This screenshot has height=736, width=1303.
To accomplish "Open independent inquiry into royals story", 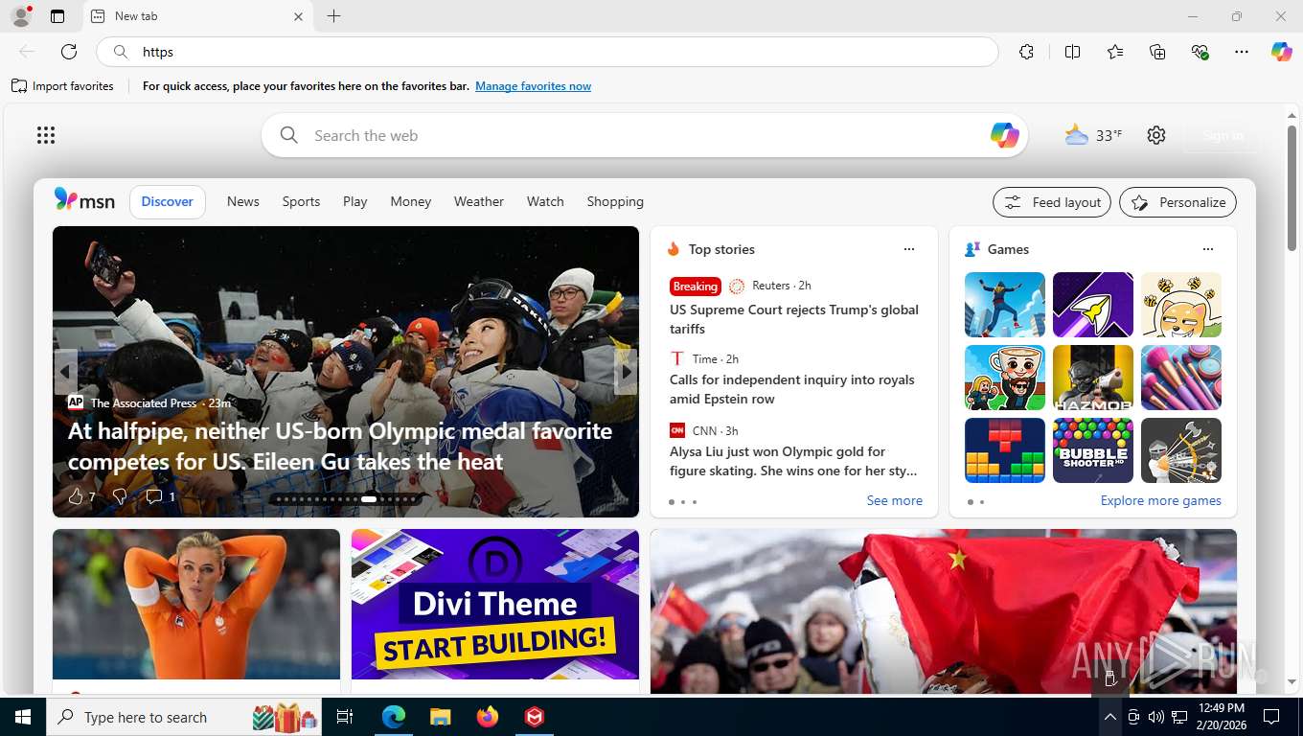I will pos(792,389).
